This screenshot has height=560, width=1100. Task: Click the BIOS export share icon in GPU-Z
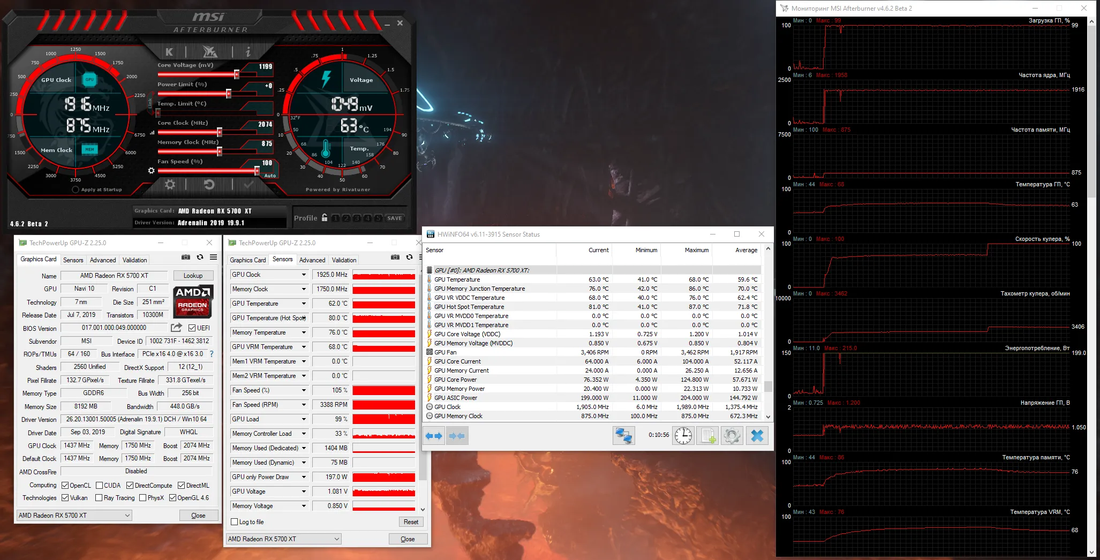coord(176,327)
